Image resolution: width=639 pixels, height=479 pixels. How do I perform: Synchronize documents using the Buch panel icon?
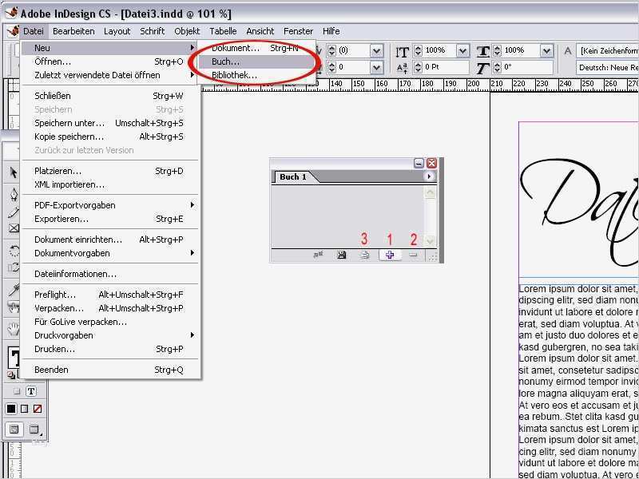click(x=318, y=254)
